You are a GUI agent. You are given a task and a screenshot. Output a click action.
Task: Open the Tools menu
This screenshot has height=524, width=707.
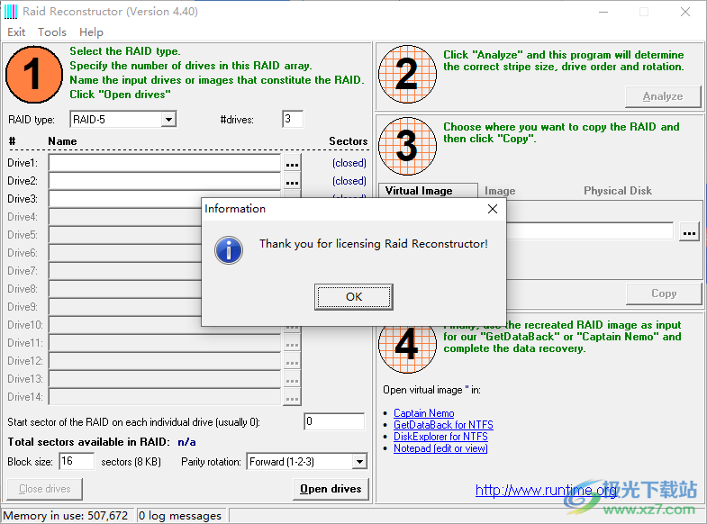click(x=52, y=32)
